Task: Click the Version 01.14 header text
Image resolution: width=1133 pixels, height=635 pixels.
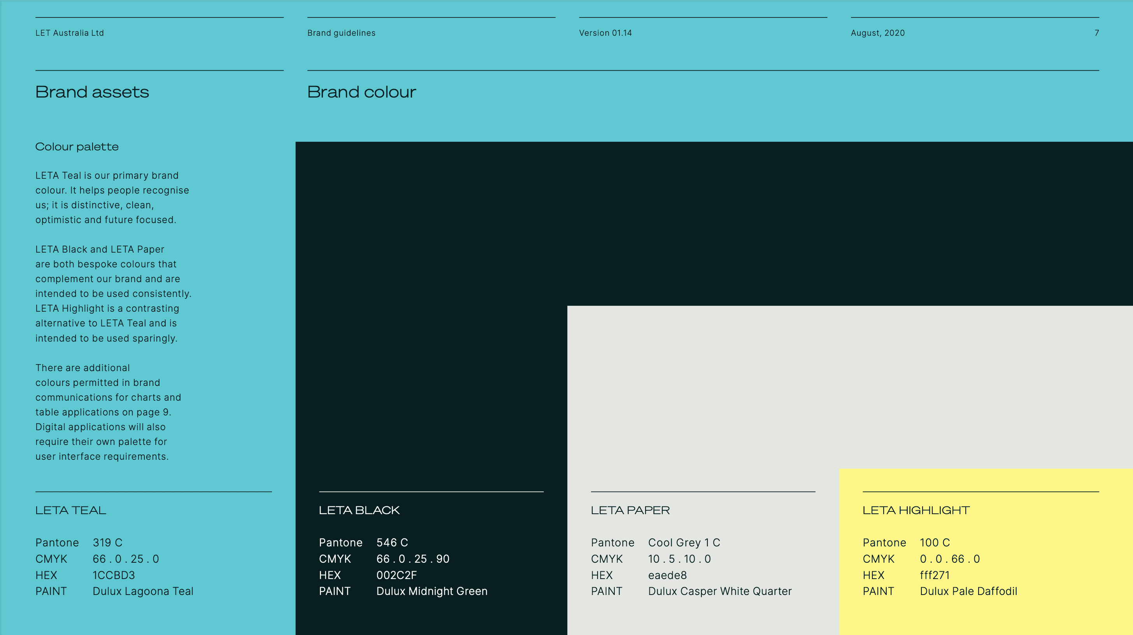Action: 605,33
